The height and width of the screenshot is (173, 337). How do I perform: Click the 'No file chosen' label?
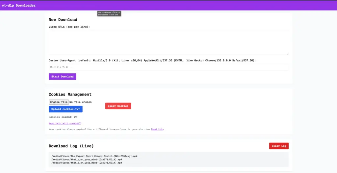coord(80,102)
